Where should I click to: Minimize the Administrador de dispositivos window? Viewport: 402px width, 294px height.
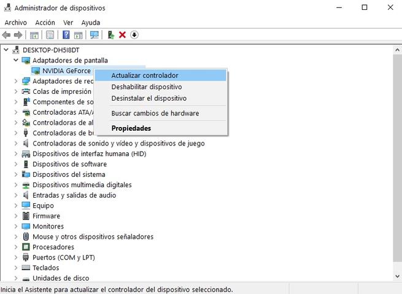coord(339,8)
